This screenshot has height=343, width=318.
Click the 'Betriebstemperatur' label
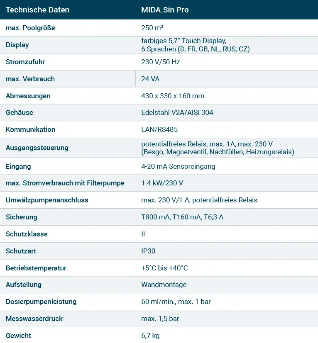coord(36,268)
